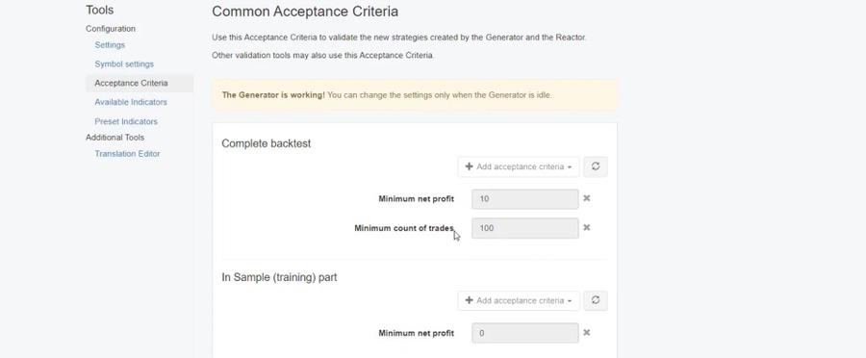Remove the Minimum count of trades criterion

[x=587, y=228]
